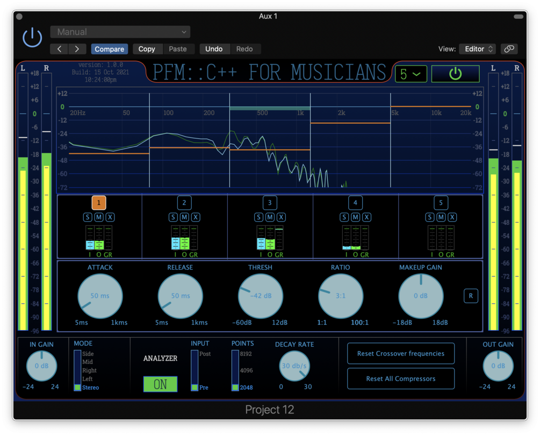Mute band 5 with M button
Image resolution: width=540 pixels, height=435 pixels.
(x=441, y=217)
